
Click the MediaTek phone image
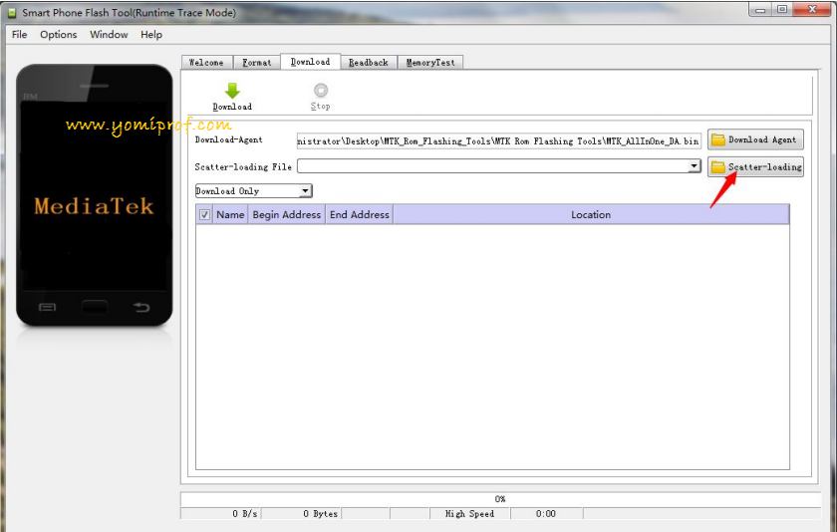95,195
